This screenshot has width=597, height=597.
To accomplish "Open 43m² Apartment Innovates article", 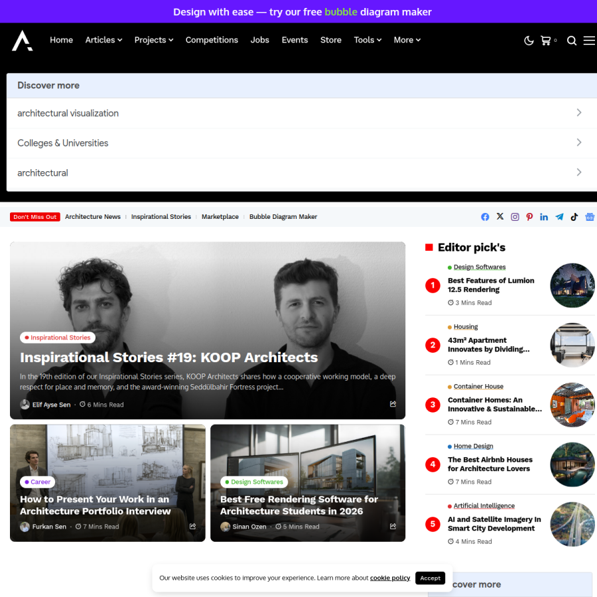I will pyautogui.click(x=488, y=344).
